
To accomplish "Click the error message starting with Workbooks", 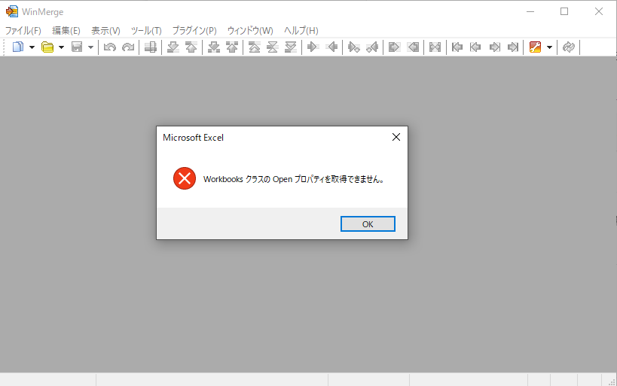I will 294,179.
